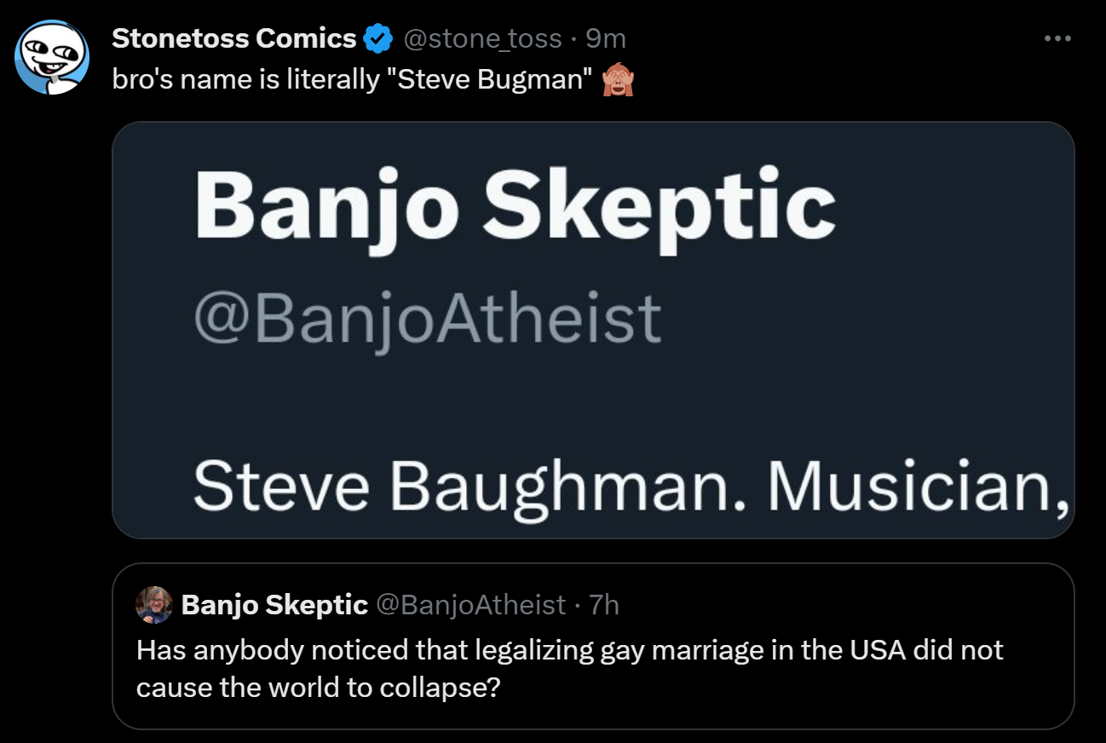Open the quoted tweet about gay marriage
Image resolution: width=1106 pixels, height=743 pixels.
pos(592,669)
